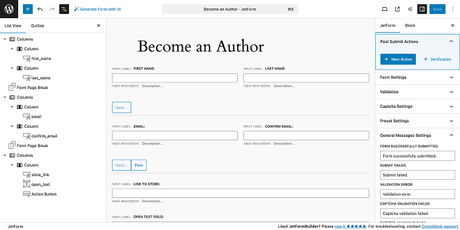The height and width of the screenshot is (230, 460).
Task: Edit the Validation error message field
Action: pos(418,194)
